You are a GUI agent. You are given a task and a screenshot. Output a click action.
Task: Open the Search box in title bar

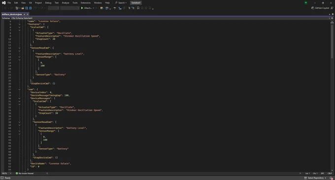[121, 3]
